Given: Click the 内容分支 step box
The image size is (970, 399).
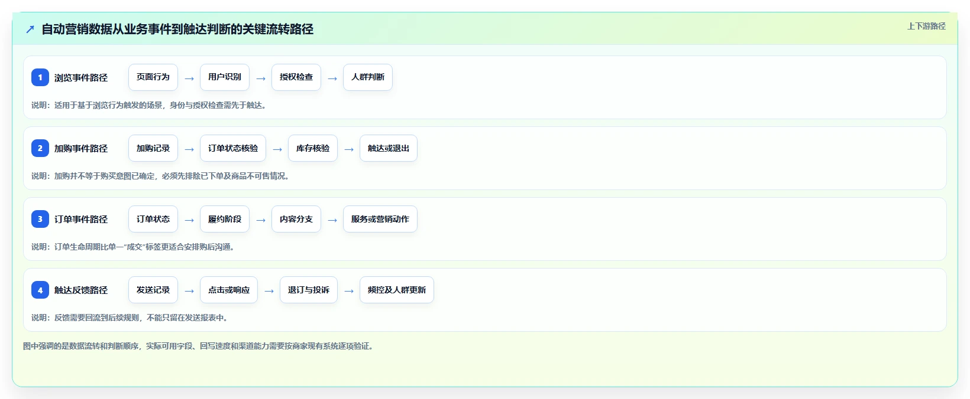Looking at the screenshot, I should tap(296, 219).
